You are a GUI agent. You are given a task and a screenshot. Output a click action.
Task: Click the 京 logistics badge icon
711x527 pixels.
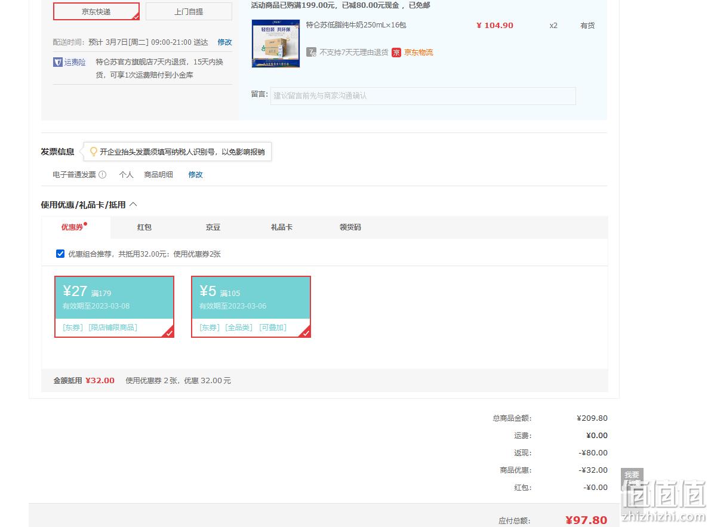(x=396, y=53)
